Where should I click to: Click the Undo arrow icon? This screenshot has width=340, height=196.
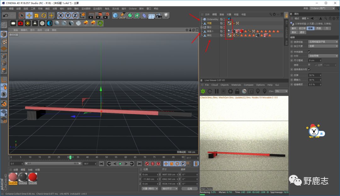pyautogui.click(x=5, y=15)
